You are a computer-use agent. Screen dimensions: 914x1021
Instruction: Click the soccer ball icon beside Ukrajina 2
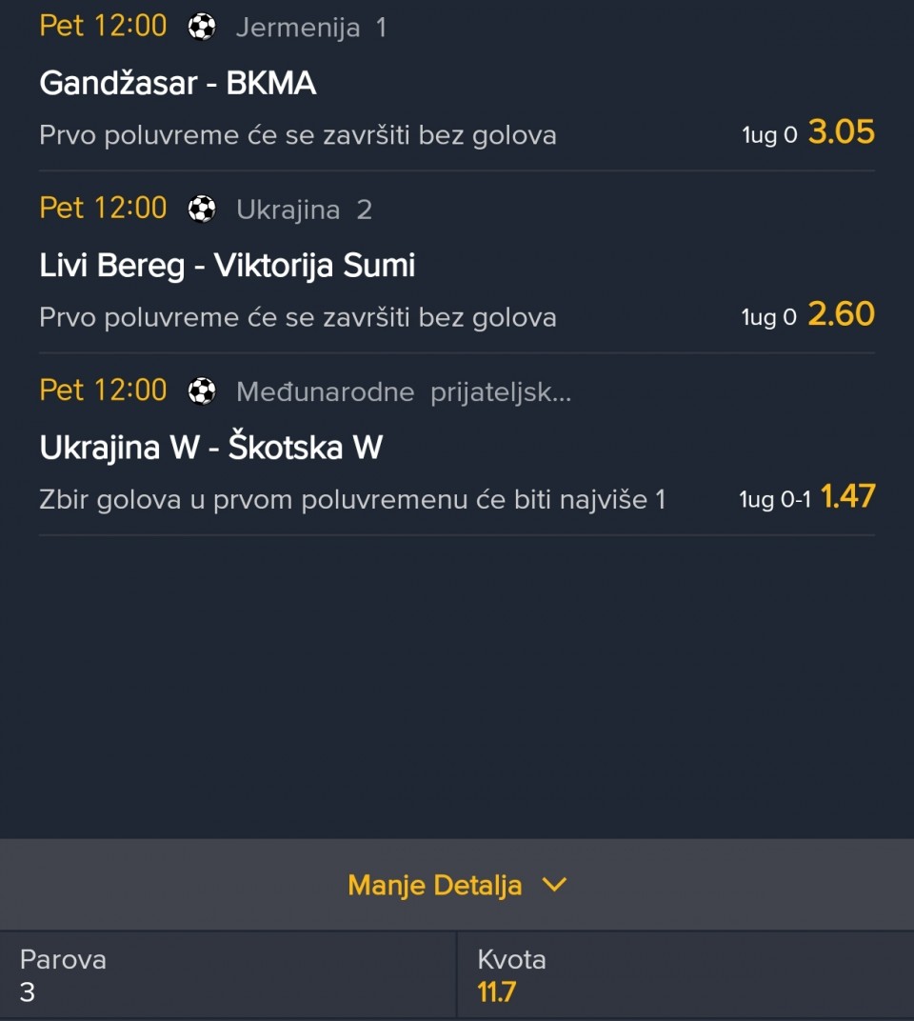click(202, 209)
